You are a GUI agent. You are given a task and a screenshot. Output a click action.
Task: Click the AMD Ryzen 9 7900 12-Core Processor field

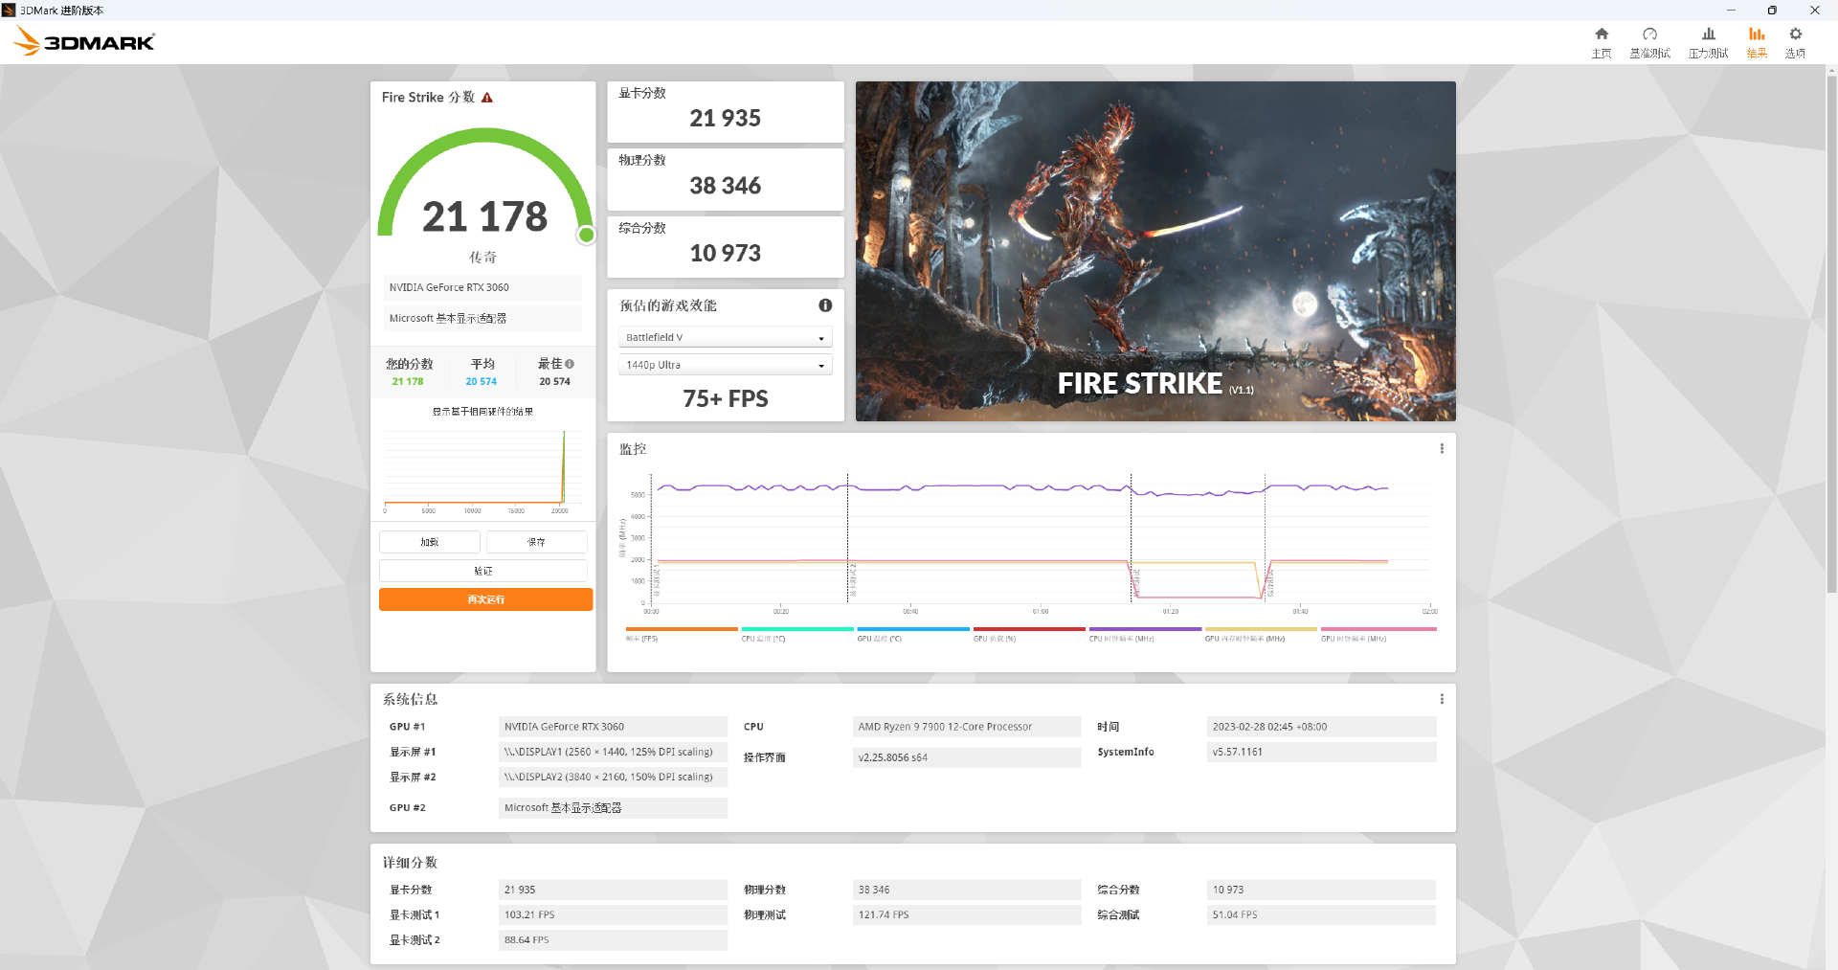coord(967,727)
